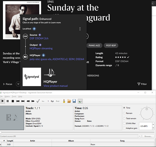Click the Browse... button
The width and height of the screenshot is (156, 147).
coord(148,136)
